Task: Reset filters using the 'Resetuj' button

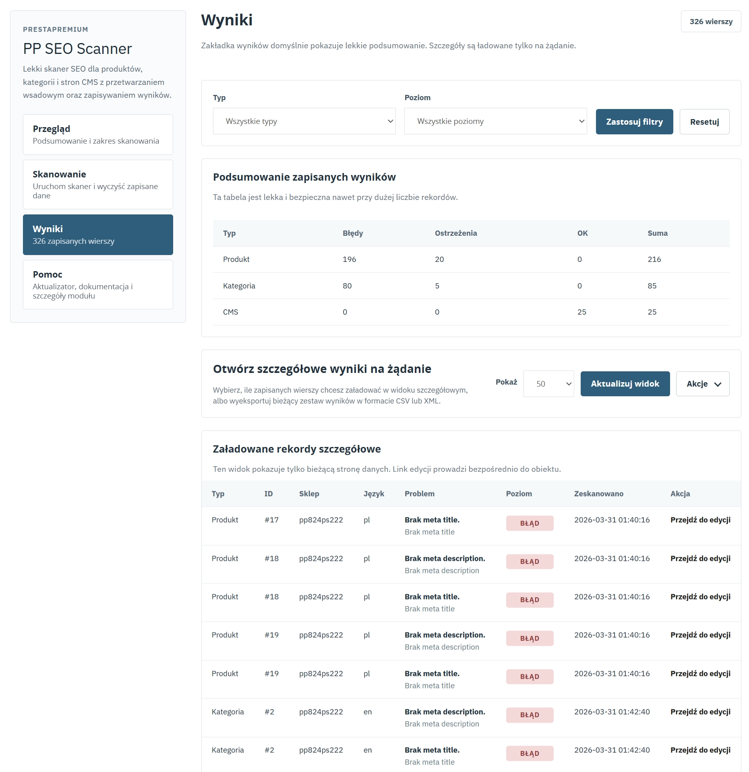Action: 704,121
